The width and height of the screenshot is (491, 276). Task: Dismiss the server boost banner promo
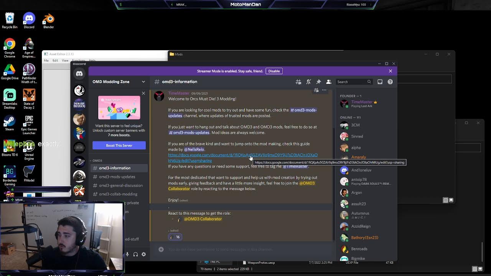(143, 93)
